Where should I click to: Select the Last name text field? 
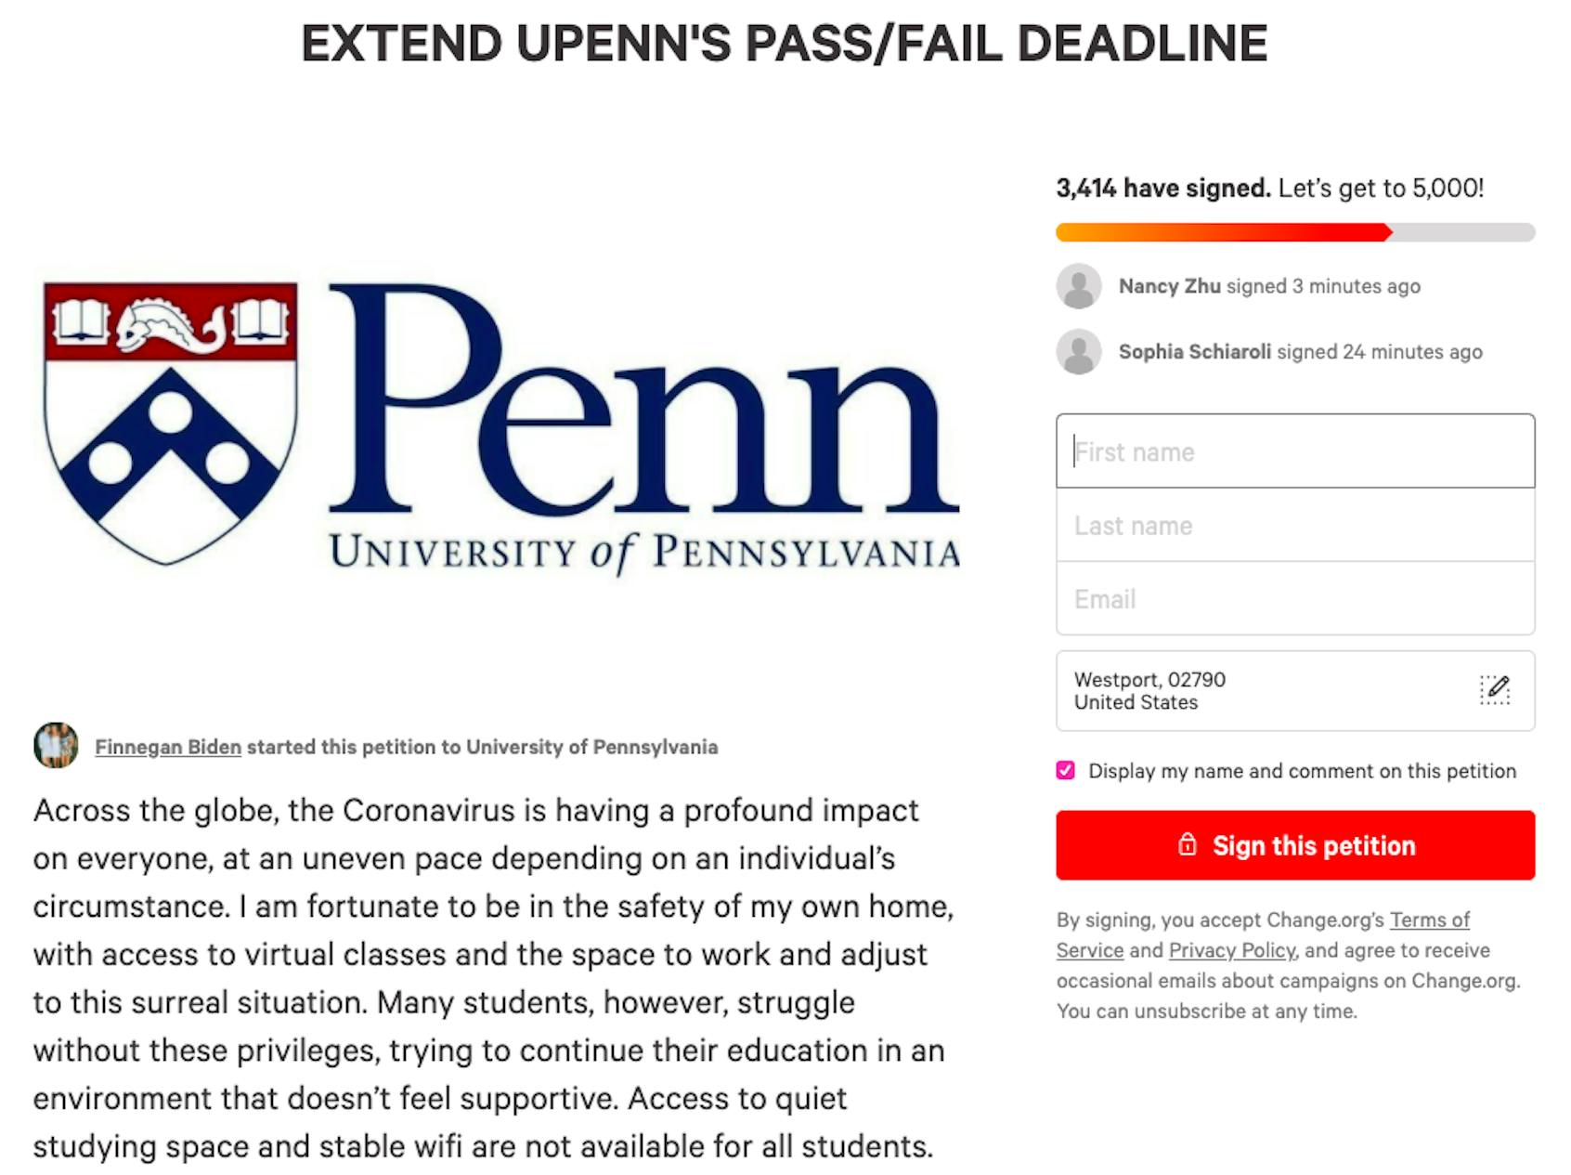click(x=1293, y=525)
